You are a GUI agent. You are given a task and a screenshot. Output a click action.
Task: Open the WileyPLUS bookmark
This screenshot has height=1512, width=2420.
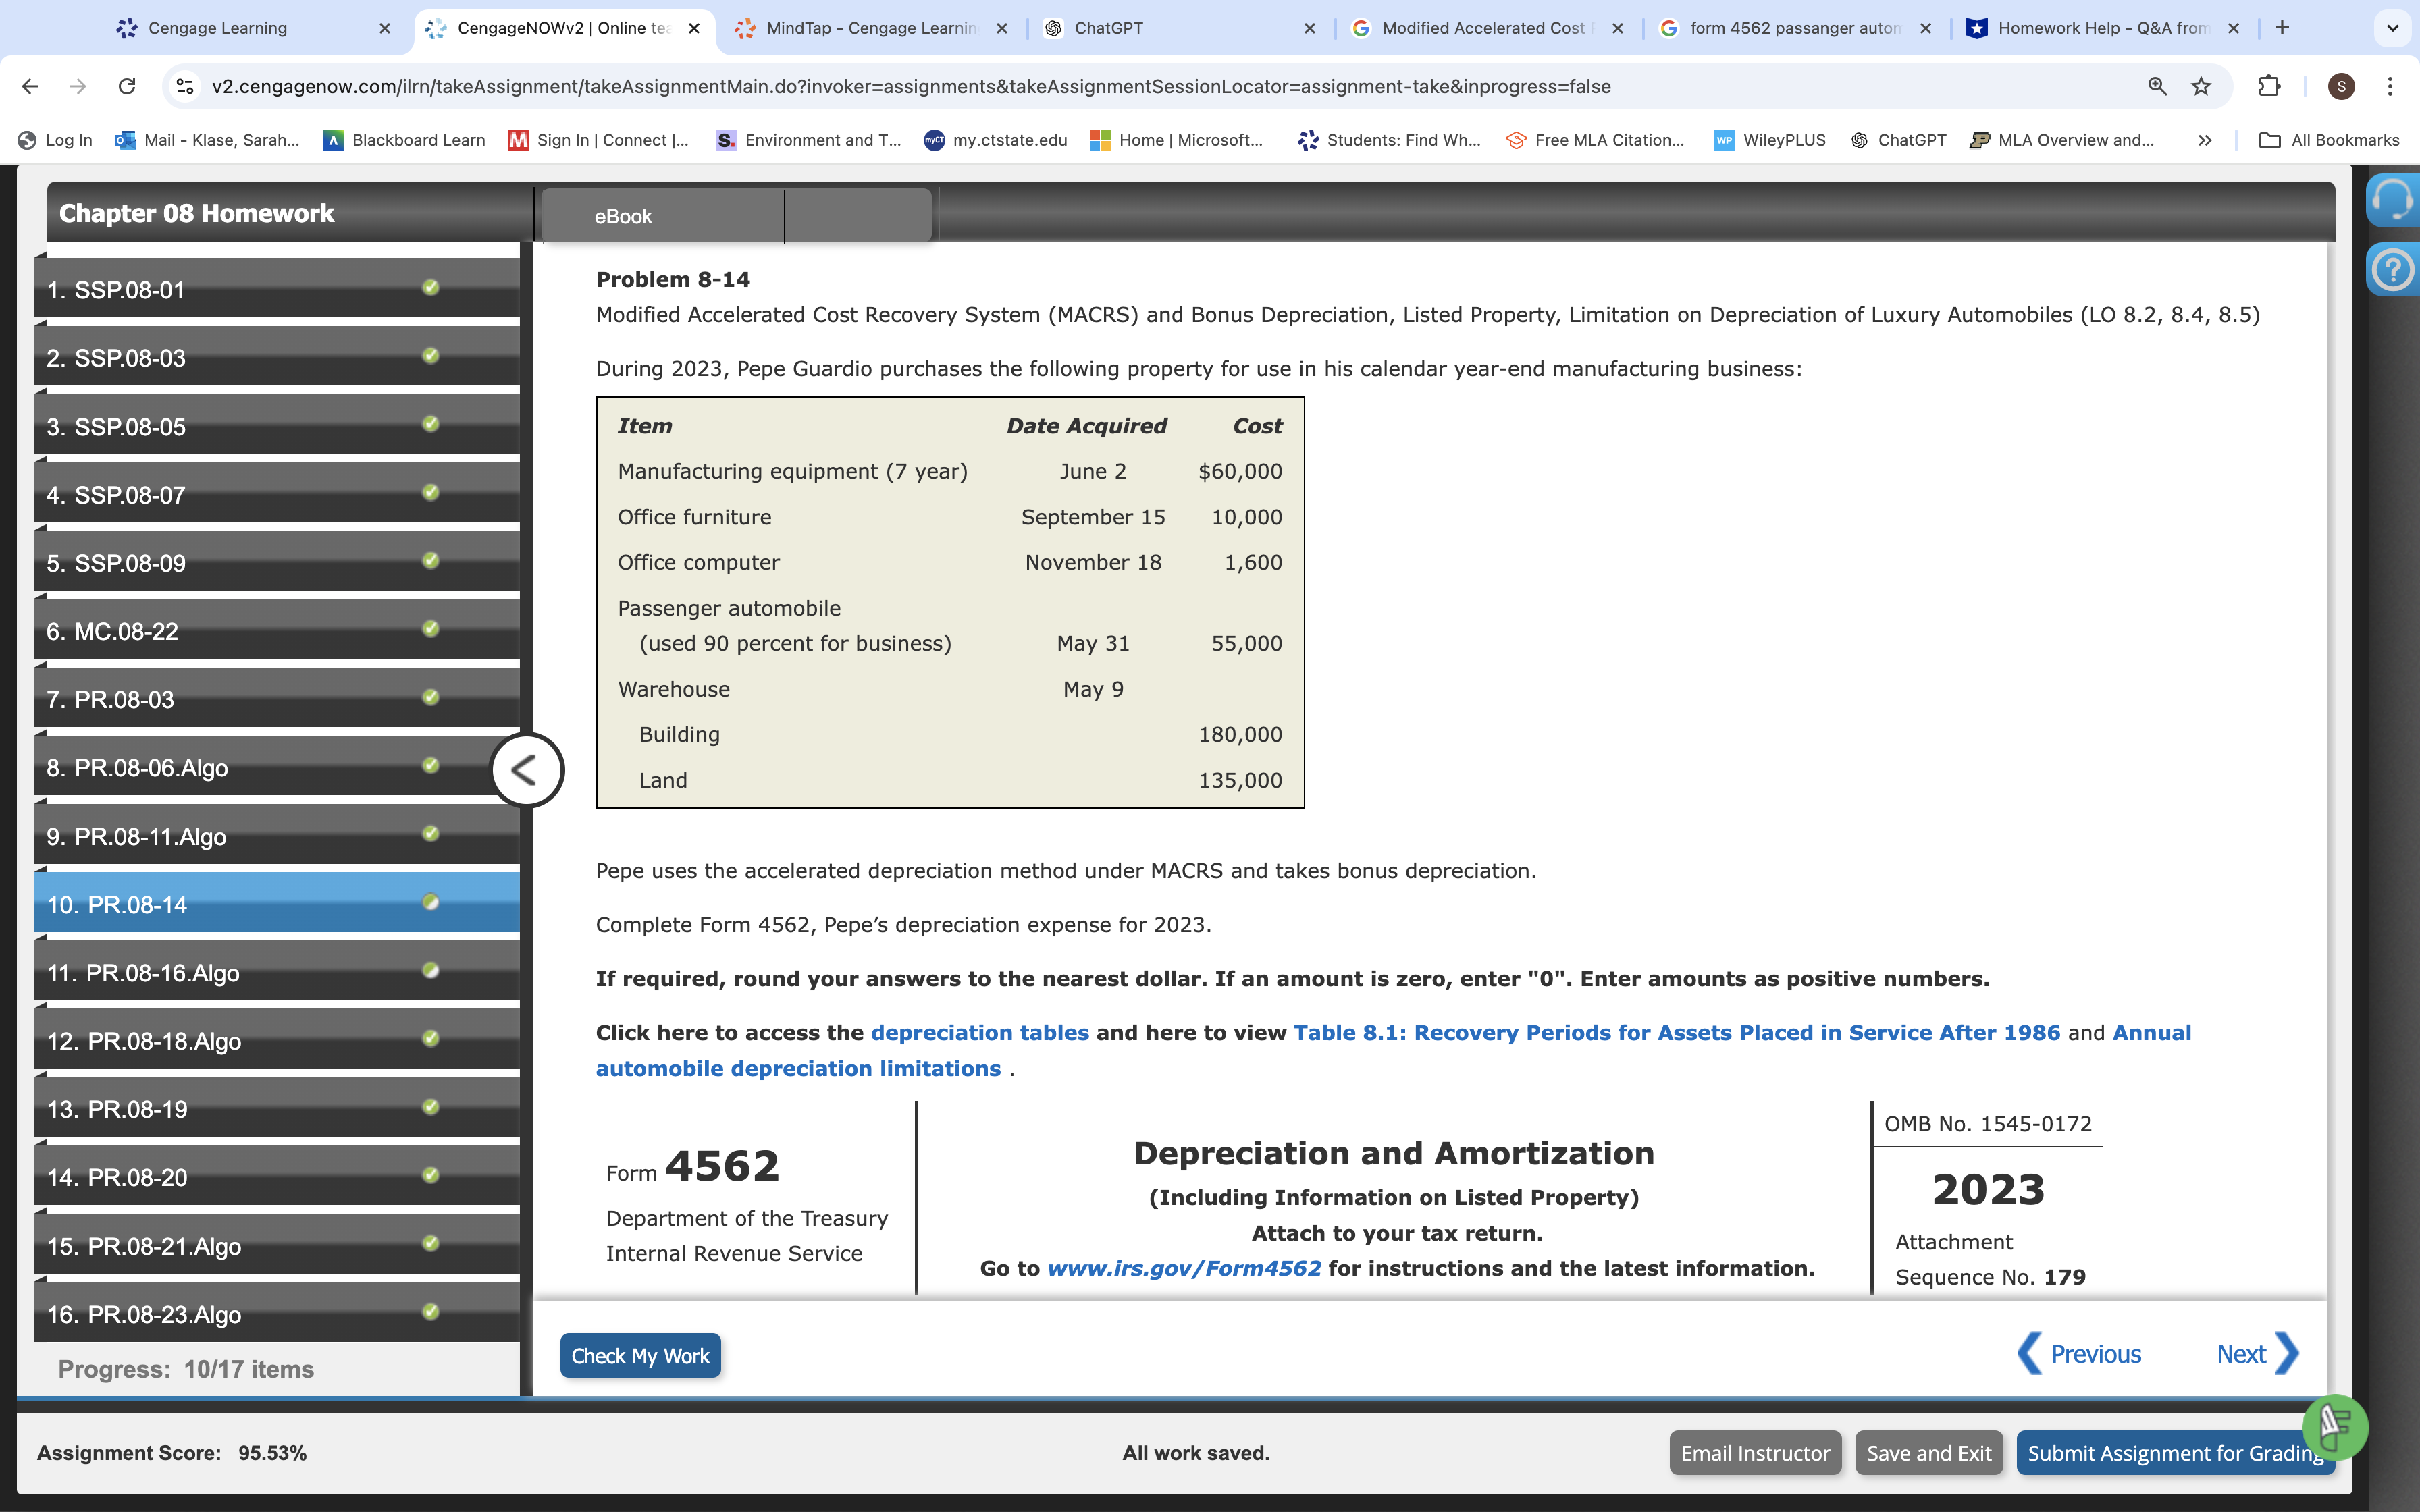pos(1768,140)
